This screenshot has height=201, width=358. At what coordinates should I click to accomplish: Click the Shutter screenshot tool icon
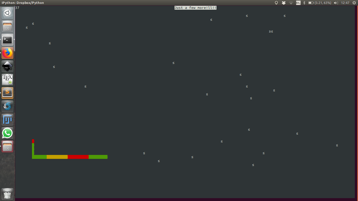pos(7,106)
